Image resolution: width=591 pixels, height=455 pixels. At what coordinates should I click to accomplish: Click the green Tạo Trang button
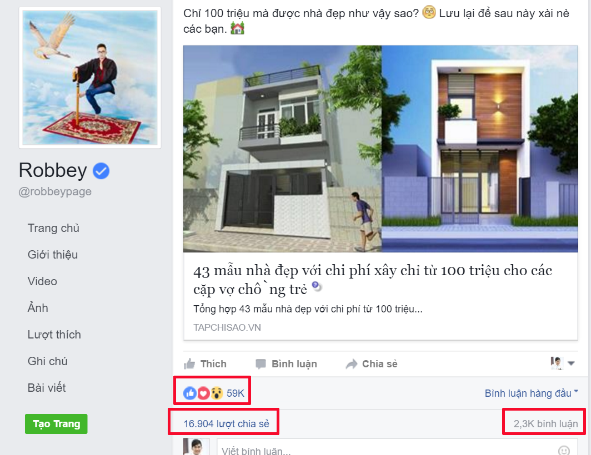(56, 424)
